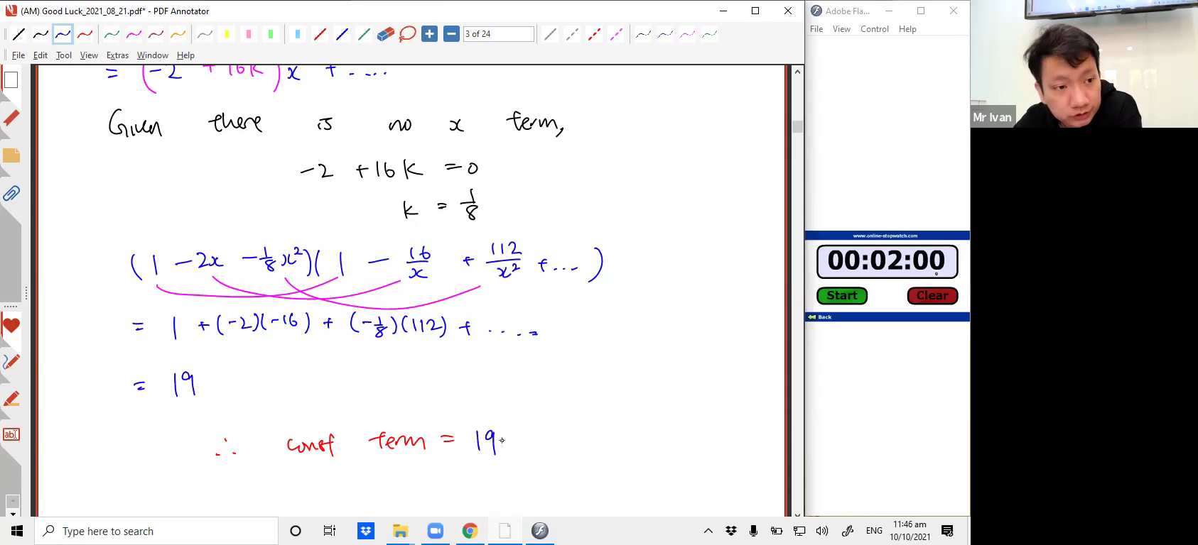This screenshot has height=545, width=1198.
Task: Open Zoom from the taskbar
Action: click(435, 531)
